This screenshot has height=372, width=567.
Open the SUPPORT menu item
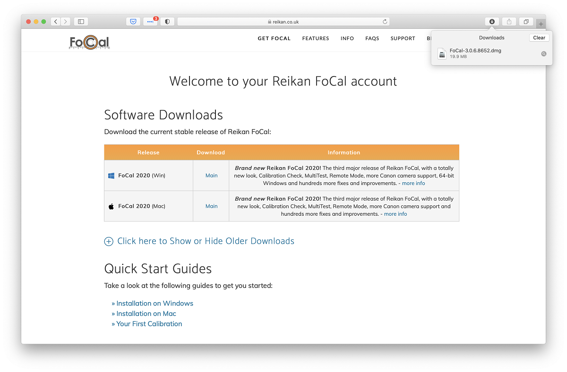click(x=403, y=39)
